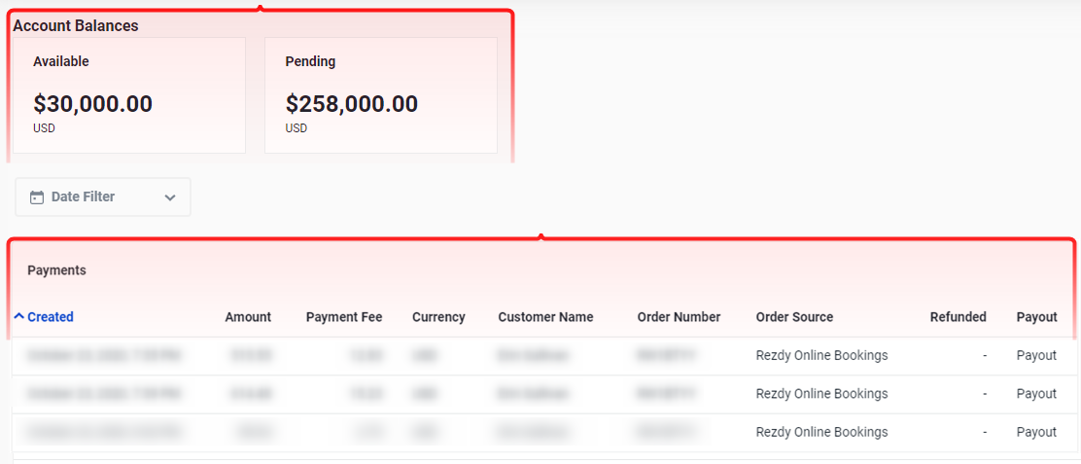Image resolution: width=1081 pixels, height=464 pixels.
Task: Expand the Date Filter chevron
Action: coord(170,197)
